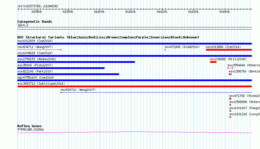This screenshot has height=149, width=260.
Task: Select the esv2759153 (Redon2006) blue bar
Action: pos(76,62)
